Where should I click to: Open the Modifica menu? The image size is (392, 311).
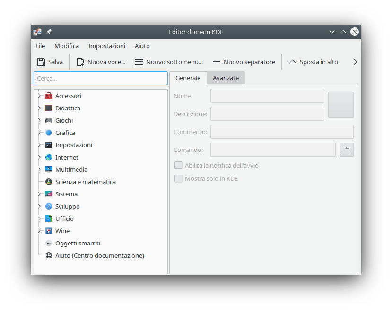tap(67, 46)
